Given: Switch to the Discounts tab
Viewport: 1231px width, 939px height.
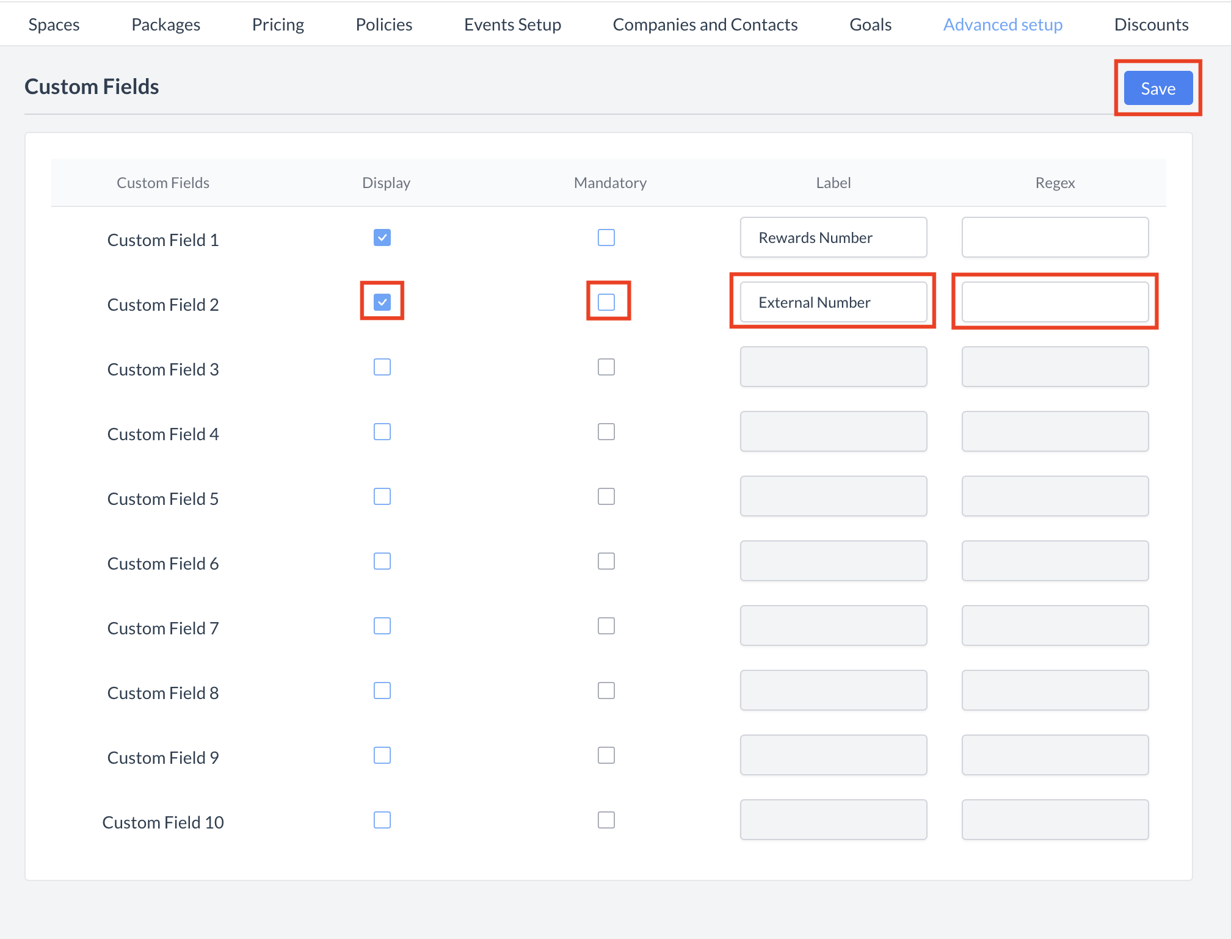Looking at the screenshot, I should pos(1151,24).
